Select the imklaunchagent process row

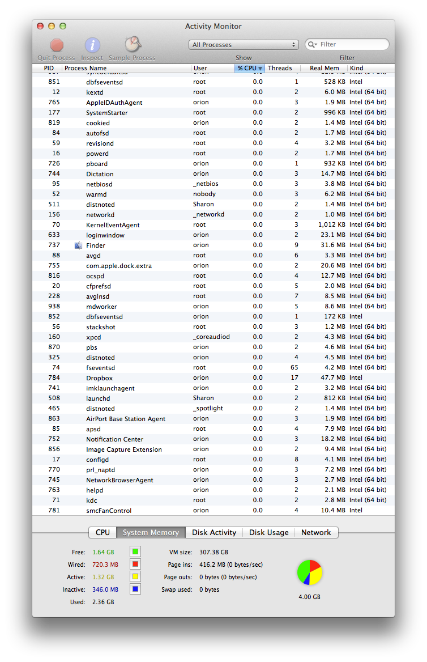213,388
